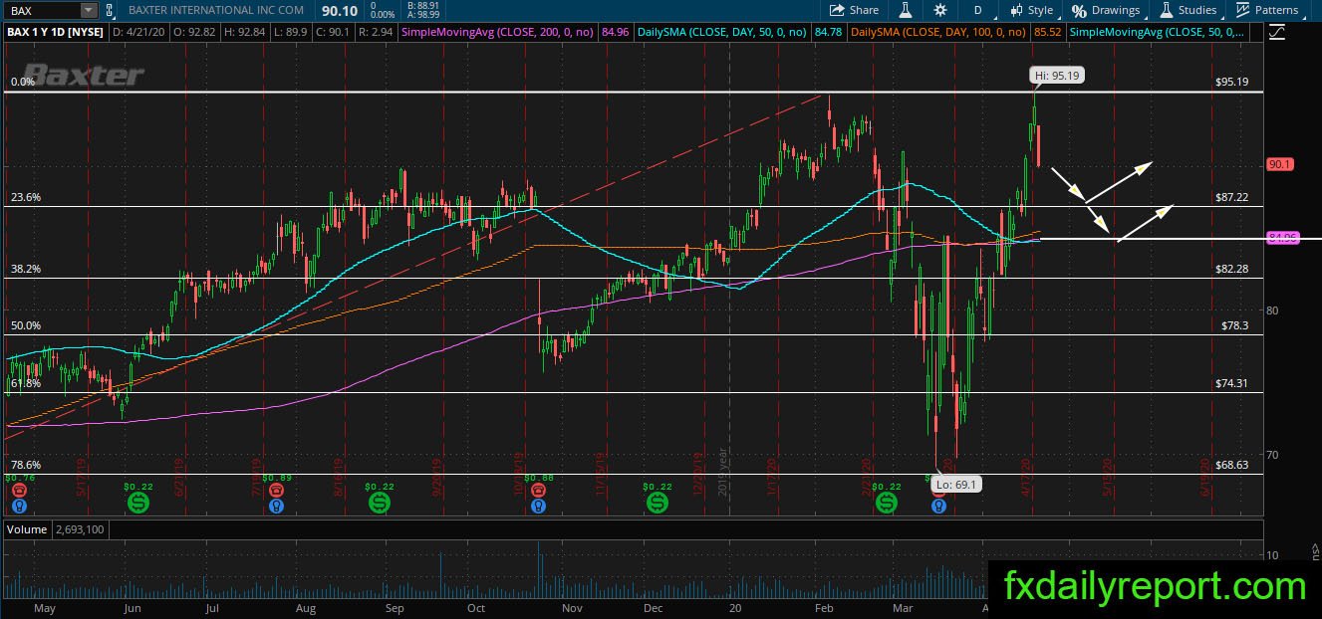
Task: Click the Volume label in lower panel
Action: [27, 529]
